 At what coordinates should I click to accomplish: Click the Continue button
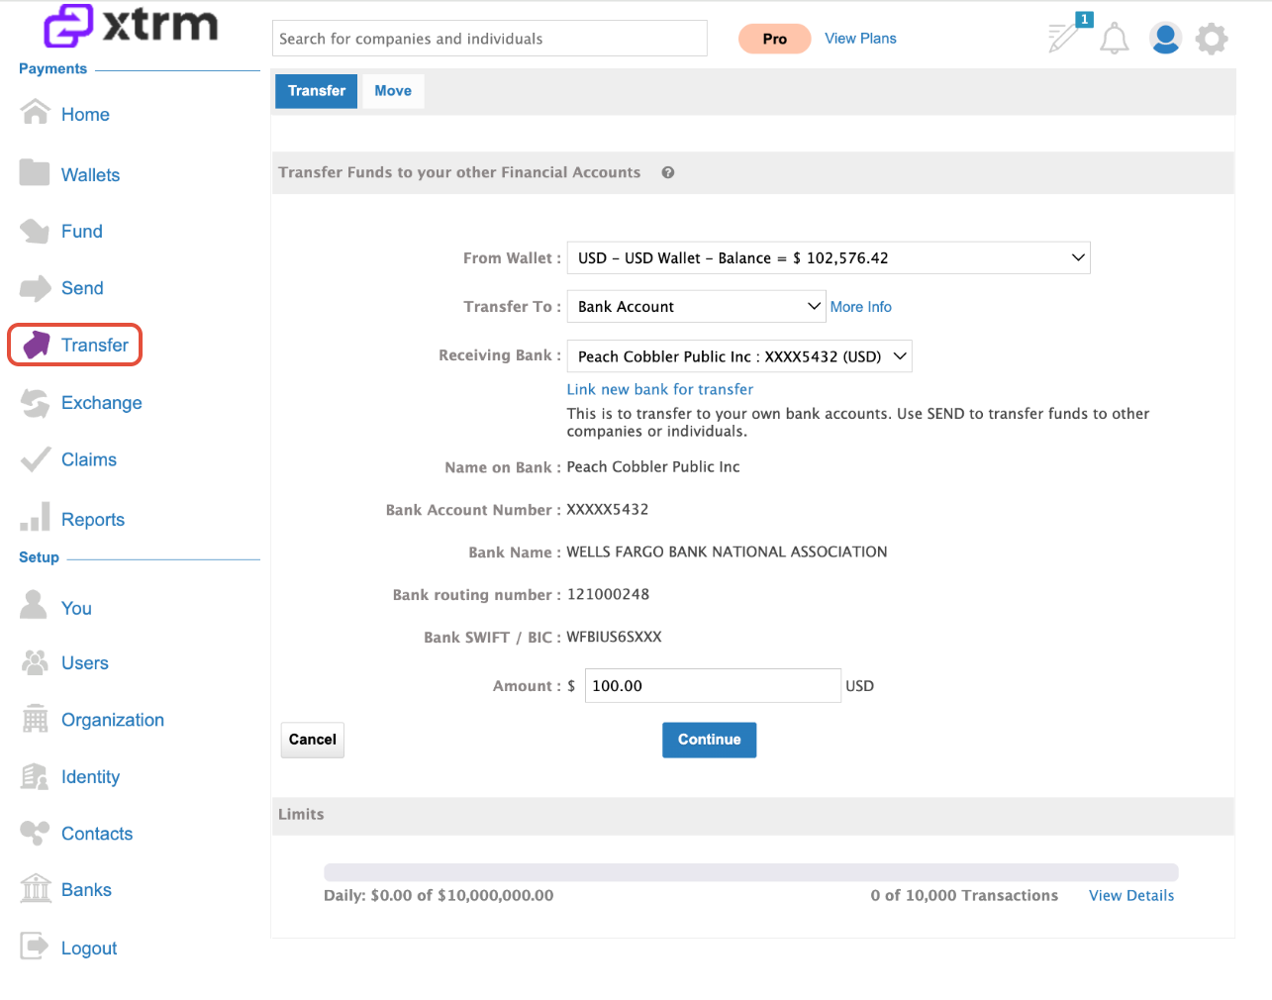pyautogui.click(x=709, y=740)
